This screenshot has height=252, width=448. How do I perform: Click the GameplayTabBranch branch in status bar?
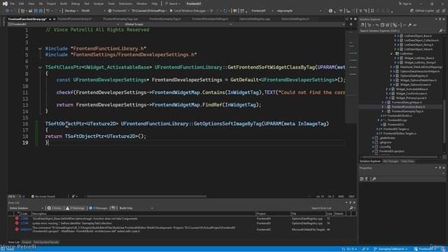click(x=391, y=249)
